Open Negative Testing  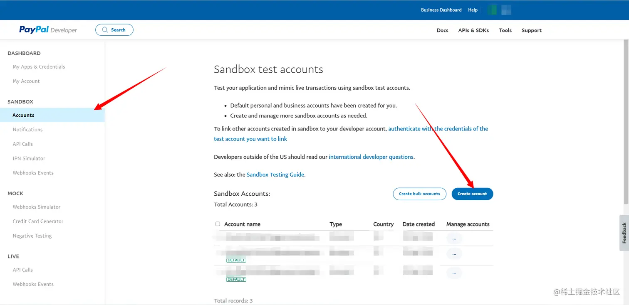[x=32, y=236]
